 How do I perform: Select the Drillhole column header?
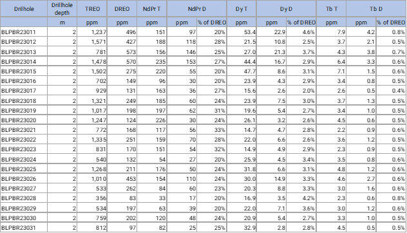point(24,9)
